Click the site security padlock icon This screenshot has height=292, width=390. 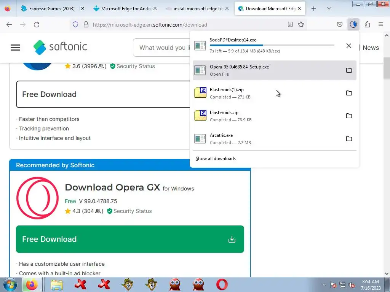click(x=86, y=25)
